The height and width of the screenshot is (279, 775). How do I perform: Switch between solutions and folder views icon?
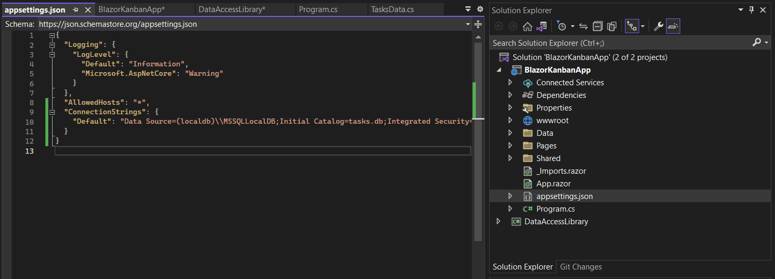pos(541,26)
